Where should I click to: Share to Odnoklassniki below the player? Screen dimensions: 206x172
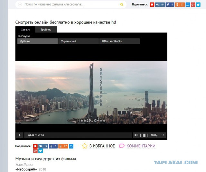63,146
